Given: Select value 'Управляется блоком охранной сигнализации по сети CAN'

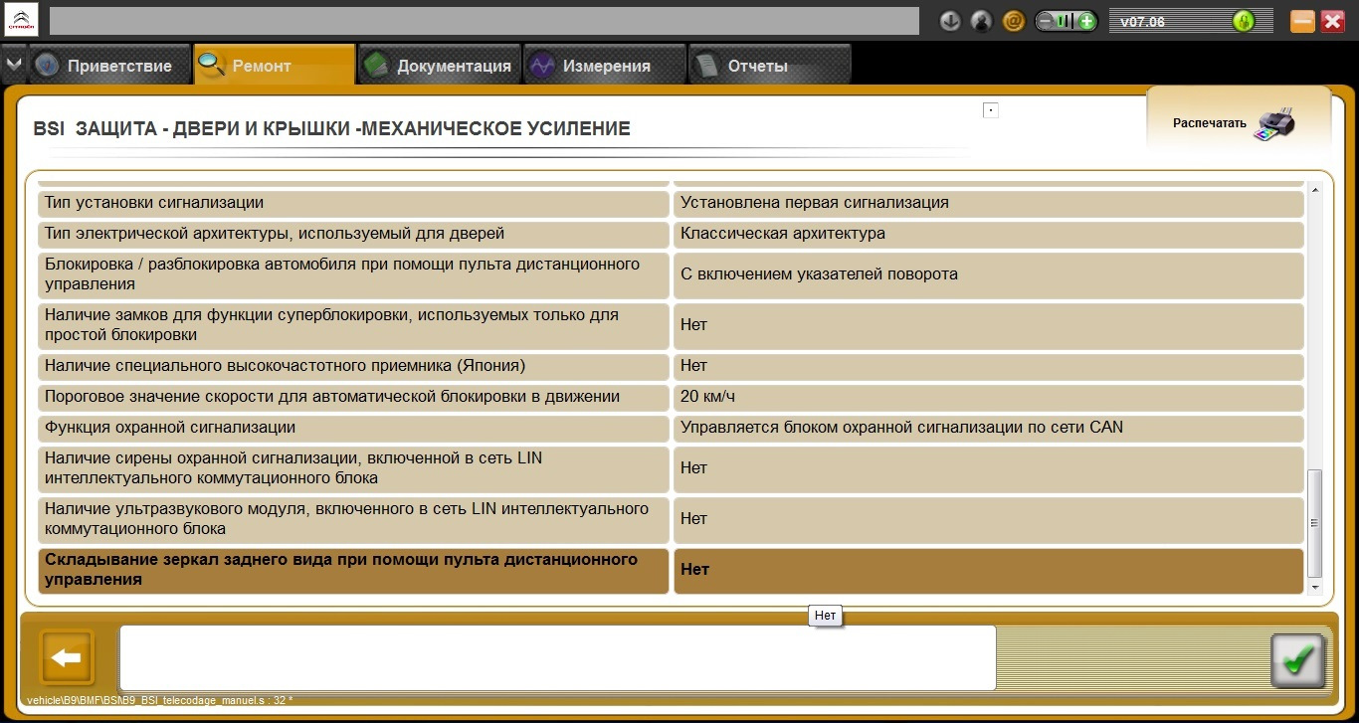Looking at the screenshot, I should tap(989, 428).
